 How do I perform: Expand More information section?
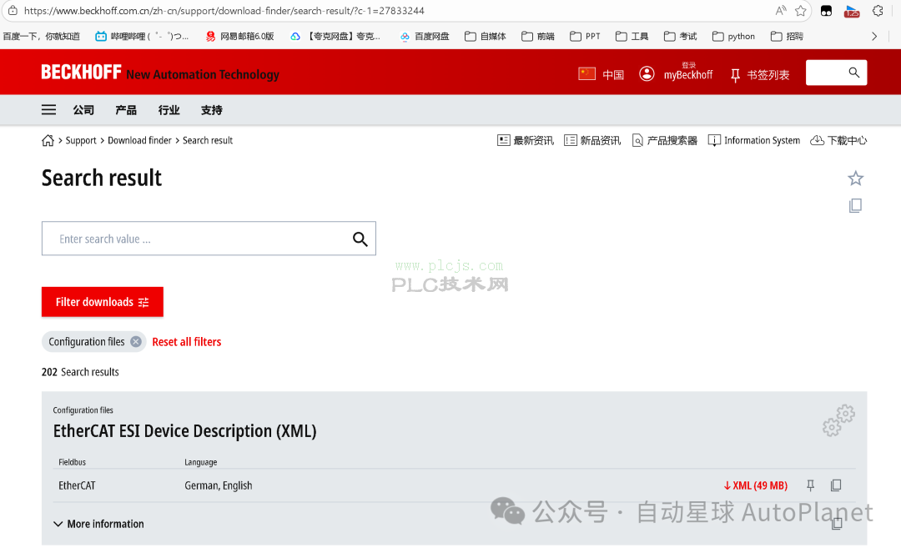pos(98,524)
